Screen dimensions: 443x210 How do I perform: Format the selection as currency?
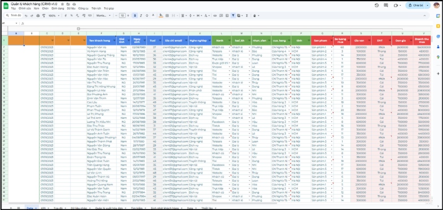[x=66, y=16]
